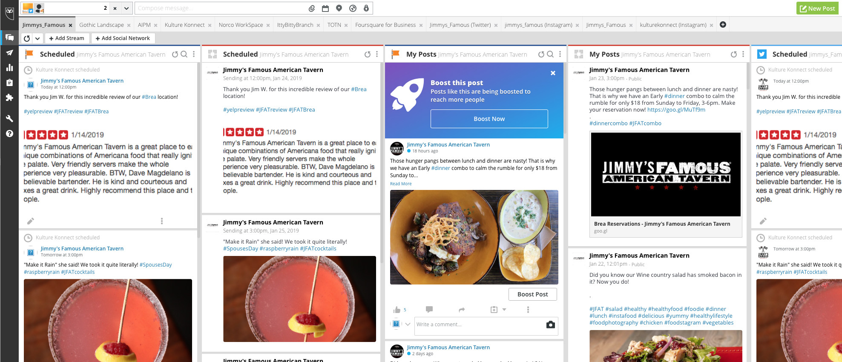Open more options for second My Posts stream
This screenshot has width=842, height=362.
pyautogui.click(x=743, y=54)
